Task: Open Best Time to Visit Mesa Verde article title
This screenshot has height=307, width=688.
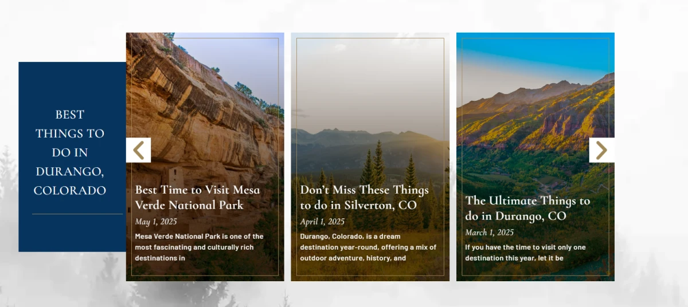Action: (x=198, y=197)
